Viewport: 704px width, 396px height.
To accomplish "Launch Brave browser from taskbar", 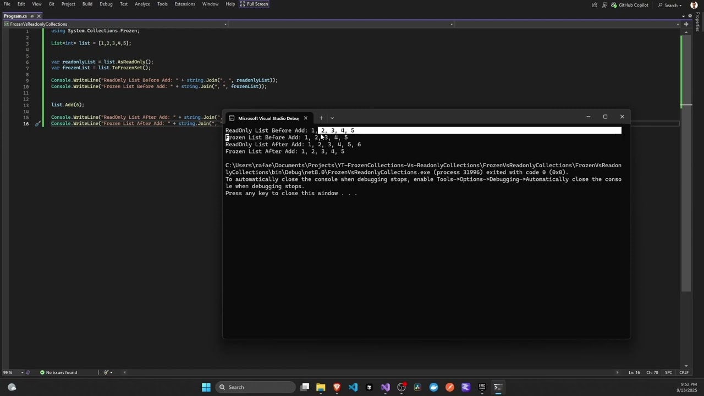I will pyautogui.click(x=337, y=387).
